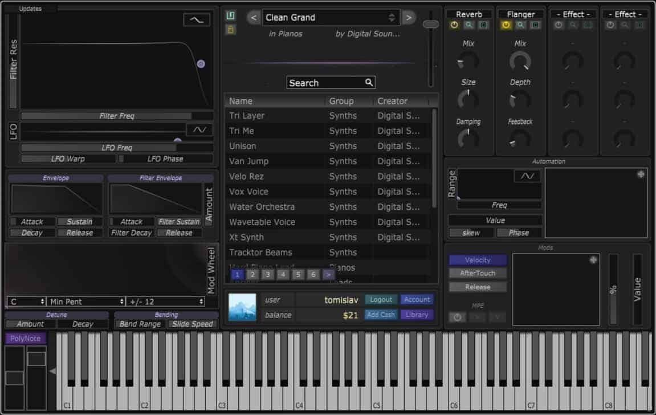656x415 pixels.
Task: Go to page 6 of presets
Action: coord(313,274)
